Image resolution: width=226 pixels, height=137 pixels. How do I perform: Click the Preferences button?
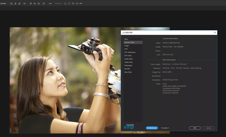[x=152, y=128]
